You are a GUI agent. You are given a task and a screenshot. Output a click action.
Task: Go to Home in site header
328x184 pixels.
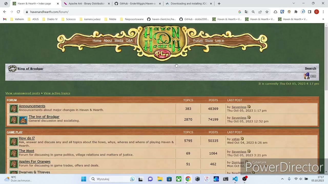point(97,40)
